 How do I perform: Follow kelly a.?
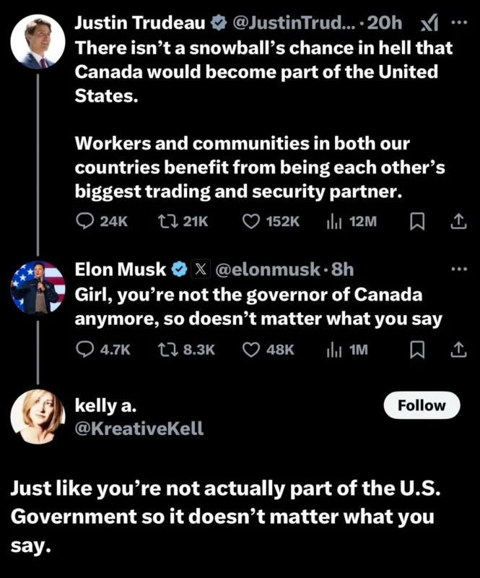421,406
